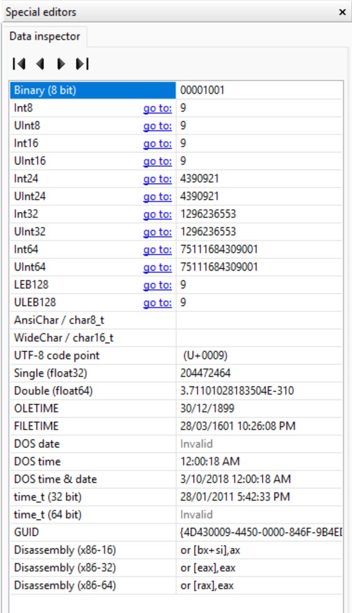Click go to link for UInt64
The height and width of the screenshot is (613, 352).
coord(157,267)
